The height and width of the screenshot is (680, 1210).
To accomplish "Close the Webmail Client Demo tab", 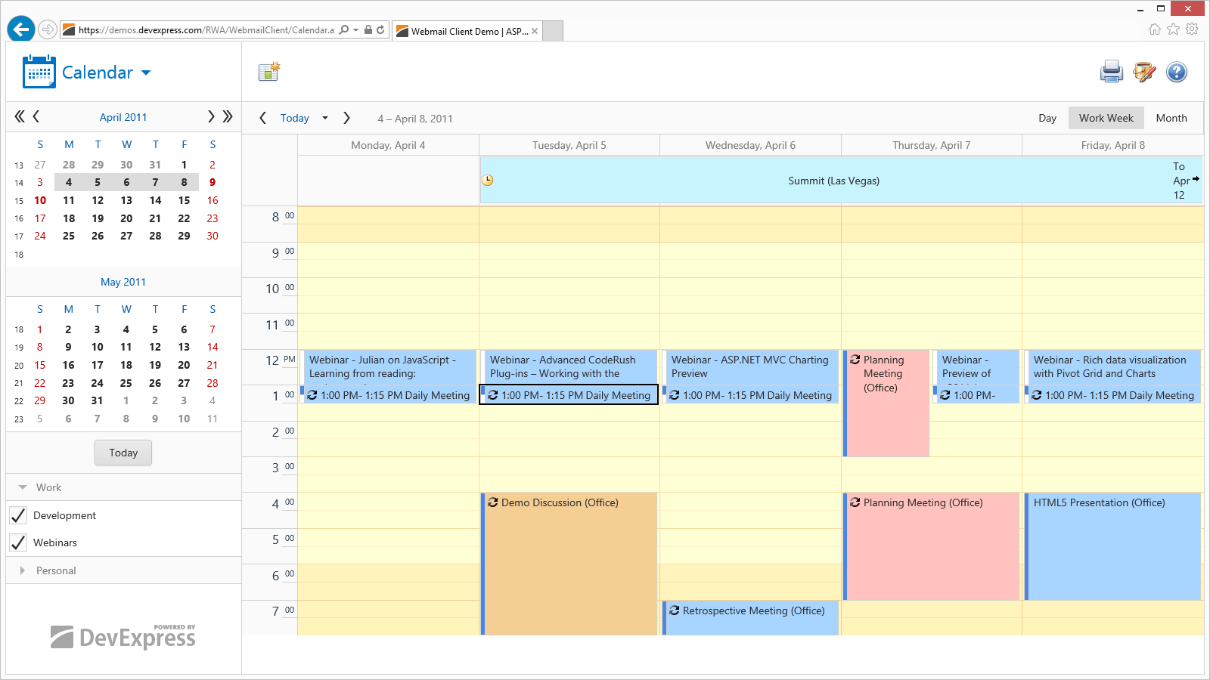I will (535, 31).
